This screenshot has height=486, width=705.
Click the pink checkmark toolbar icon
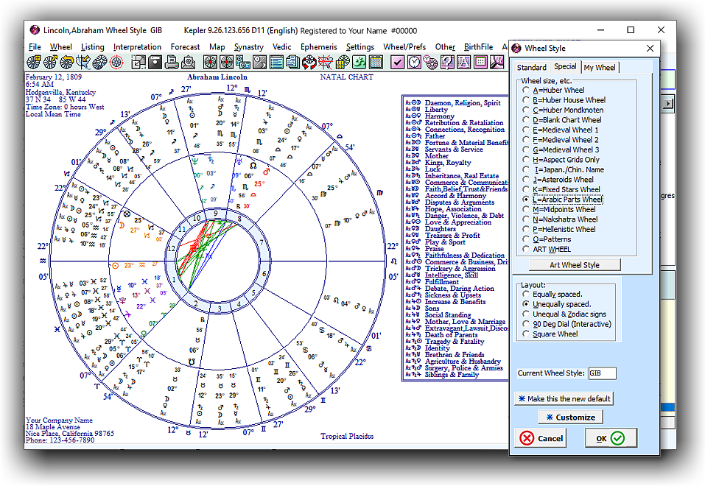point(397,63)
